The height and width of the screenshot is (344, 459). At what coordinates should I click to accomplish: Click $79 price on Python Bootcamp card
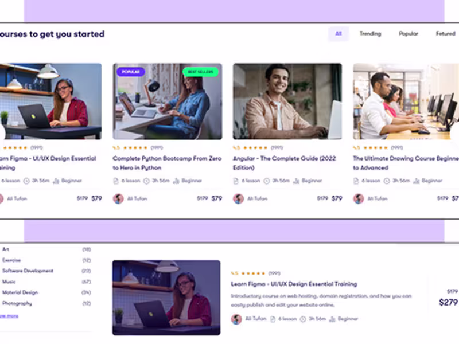click(217, 198)
